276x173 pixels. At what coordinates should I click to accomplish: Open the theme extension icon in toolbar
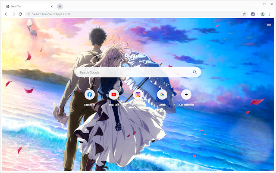[x=253, y=14]
